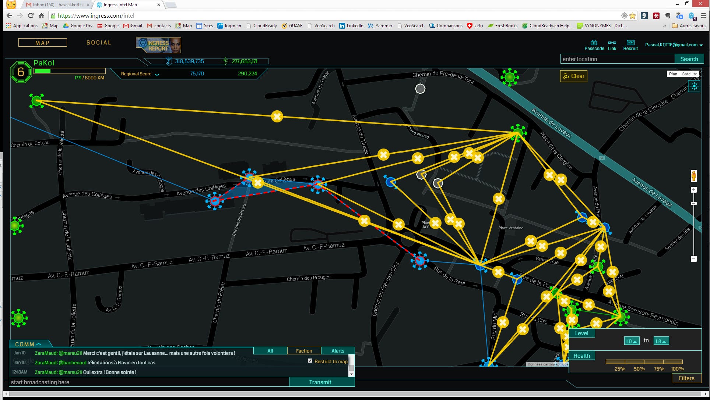Open the Pascal.KOTTE@gmail.com account dropdown
The height and width of the screenshot is (400, 710).
pyautogui.click(x=674, y=45)
